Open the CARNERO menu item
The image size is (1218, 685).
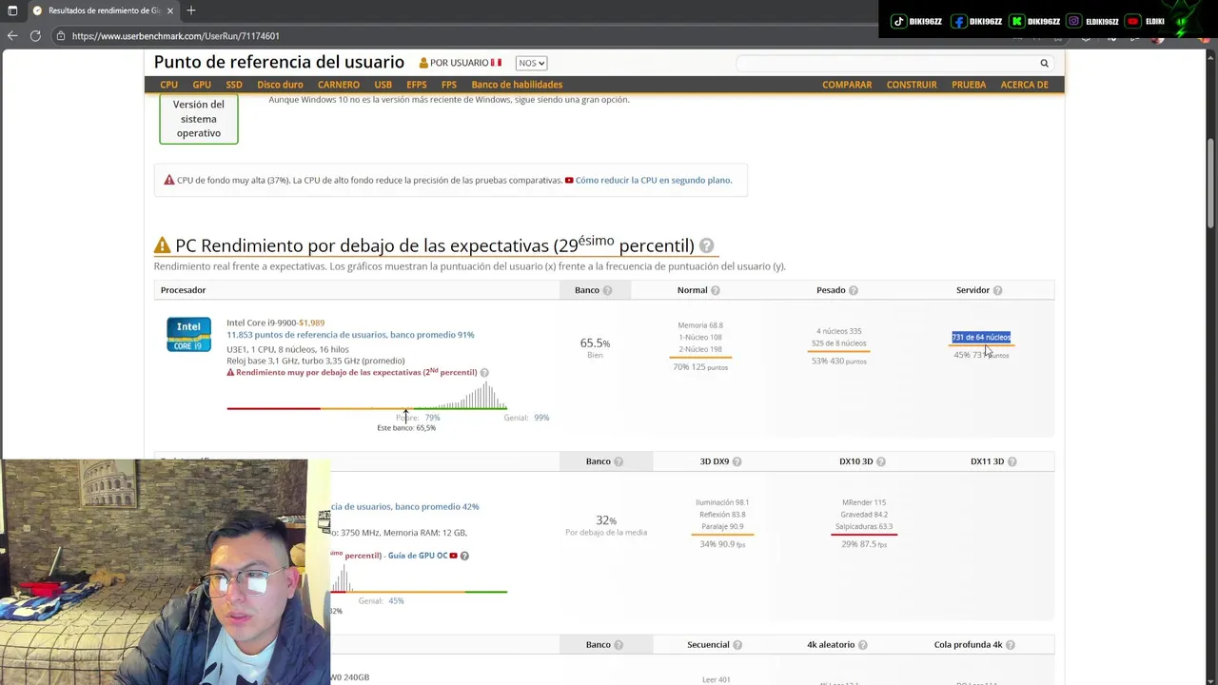[x=339, y=85]
